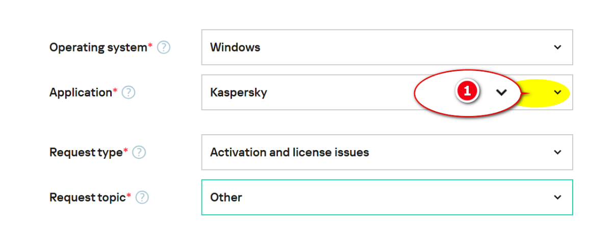Click the 'Kaspersky' value in Application field
Viewport: 612px width, 245px height.
pyautogui.click(x=239, y=92)
